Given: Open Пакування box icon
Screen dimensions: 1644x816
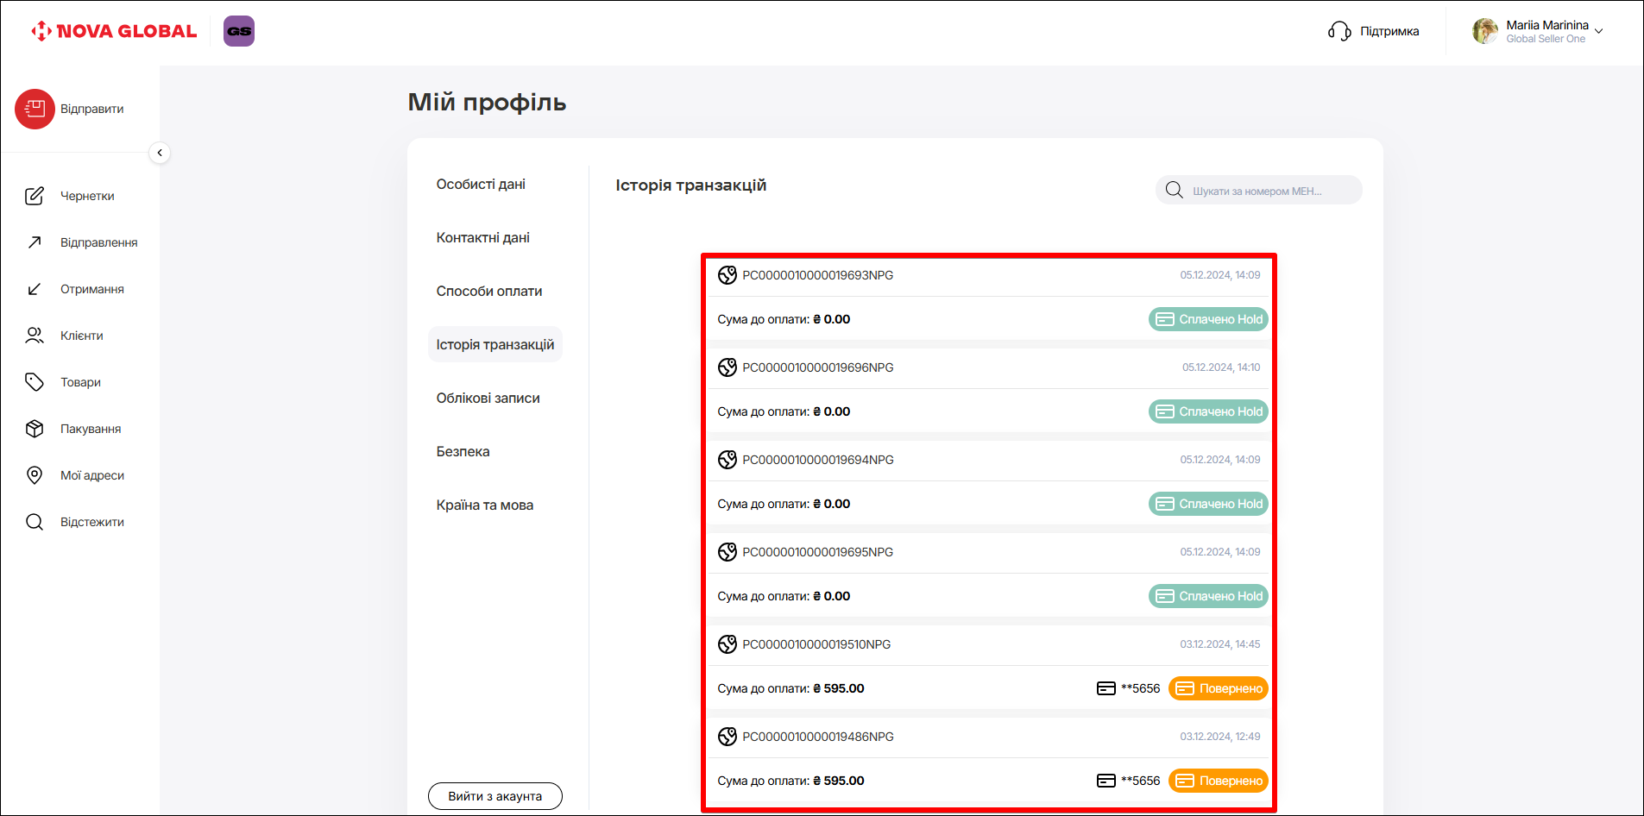Looking at the screenshot, I should tap(35, 429).
